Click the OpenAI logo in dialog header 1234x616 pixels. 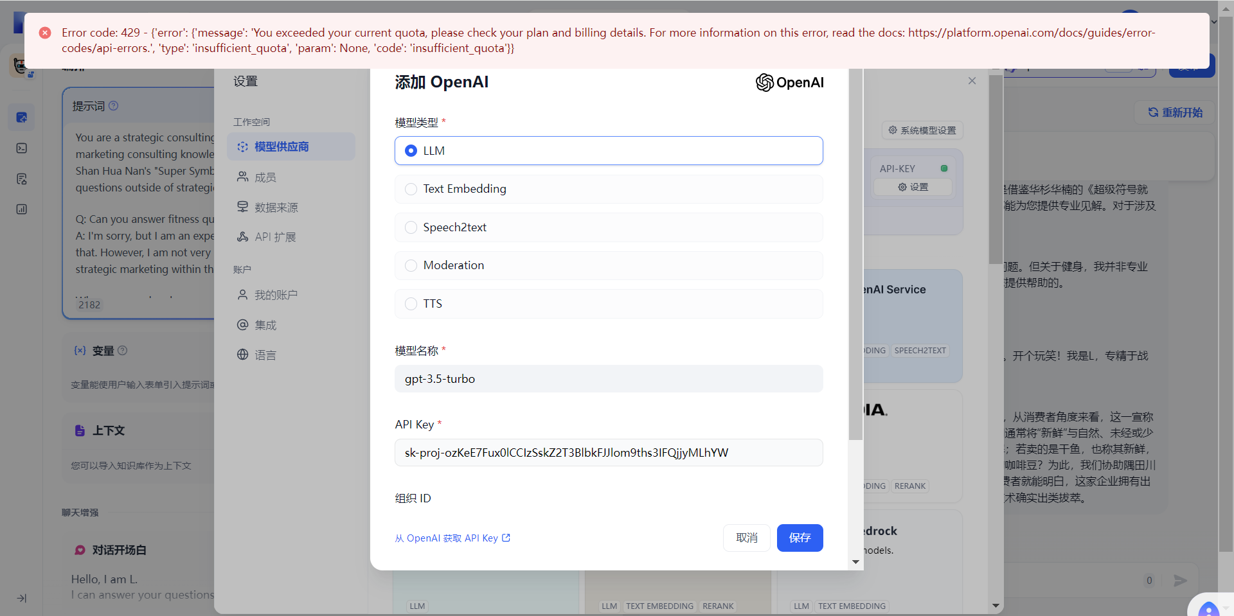(x=789, y=82)
